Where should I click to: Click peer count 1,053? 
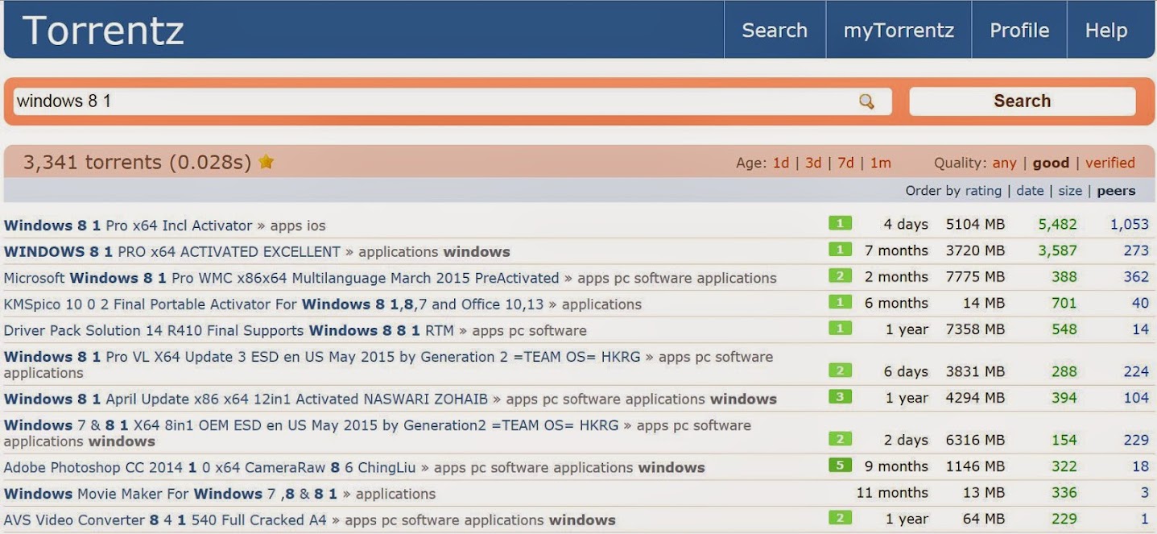[x=1130, y=225]
